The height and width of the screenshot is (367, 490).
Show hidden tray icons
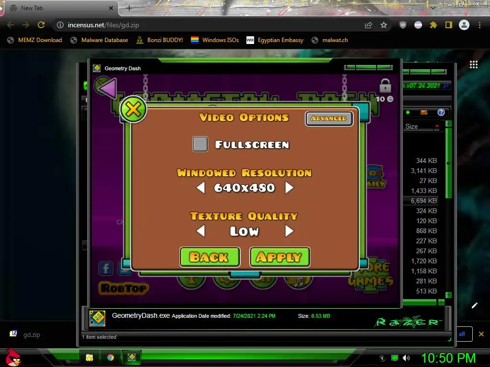point(382,358)
